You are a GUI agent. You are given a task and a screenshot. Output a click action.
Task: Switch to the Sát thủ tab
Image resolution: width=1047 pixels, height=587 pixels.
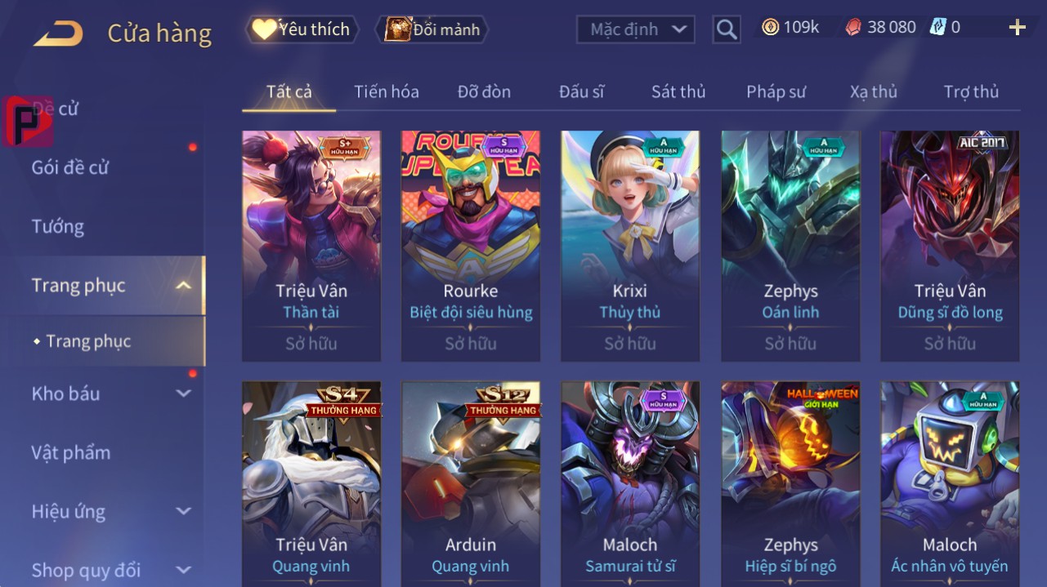tap(678, 91)
